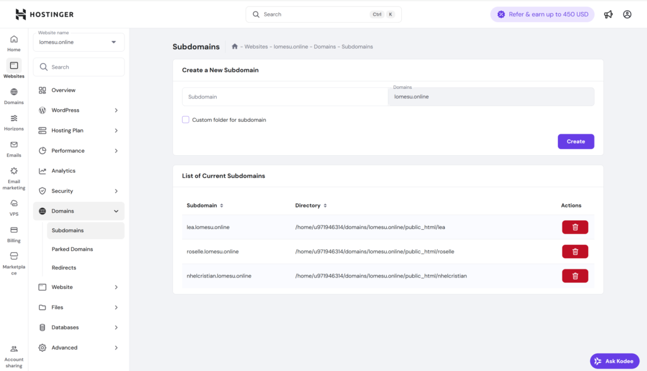Go to Horizons in left rail
Viewport: 647px width, 371px height.
click(14, 122)
